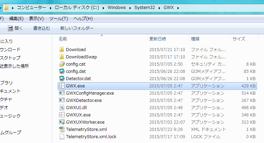Image resolution: width=264 pixels, height=143 pixels.
Task: Select the TelemetryStore.xml.lock file name
Action: coord(91,137)
